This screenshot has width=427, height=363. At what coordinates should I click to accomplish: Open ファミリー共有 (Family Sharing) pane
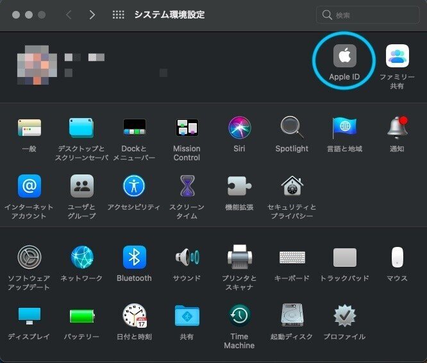click(x=397, y=56)
